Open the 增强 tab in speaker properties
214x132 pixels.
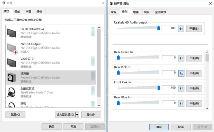pyautogui.click(x=136, y=12)
